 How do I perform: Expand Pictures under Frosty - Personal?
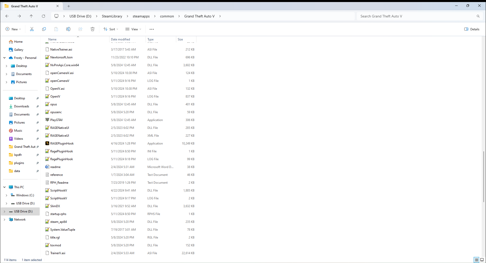(7, 82)
